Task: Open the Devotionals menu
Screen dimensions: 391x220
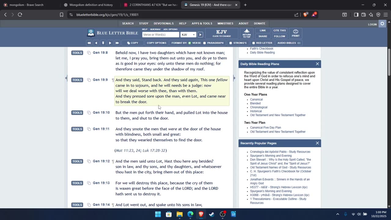Action: pos(163,24)
